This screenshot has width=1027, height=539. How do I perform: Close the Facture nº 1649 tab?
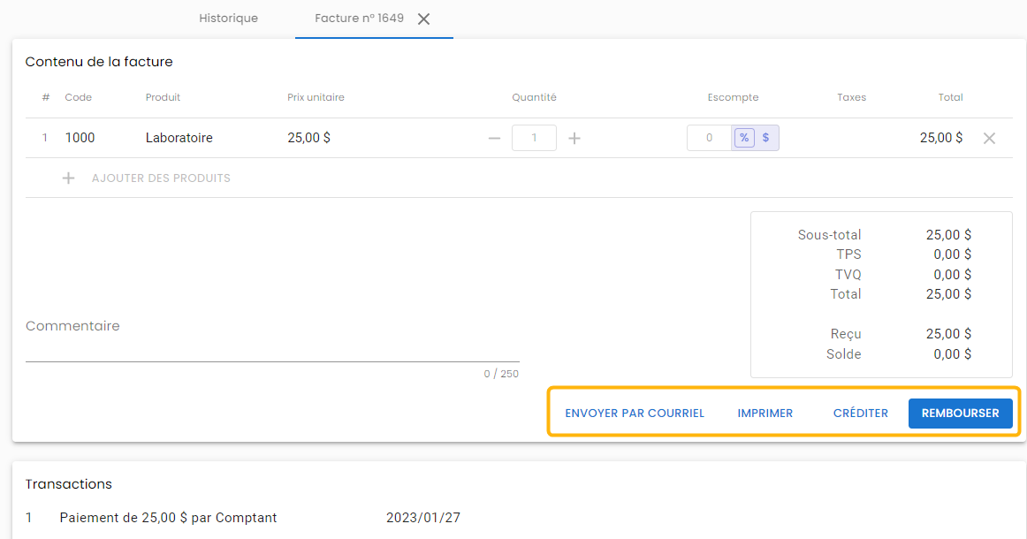point(424,19)
